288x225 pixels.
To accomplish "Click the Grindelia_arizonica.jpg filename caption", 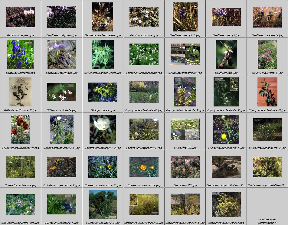I will [21, 185].
